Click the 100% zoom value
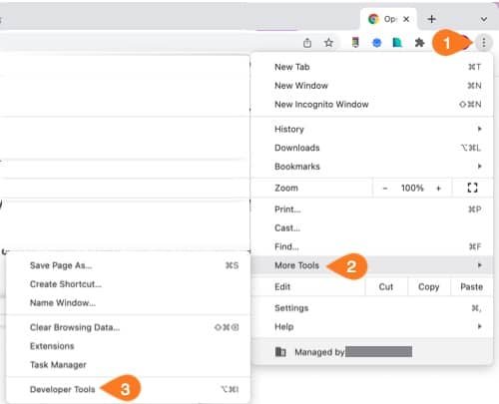 click(412, 188)
